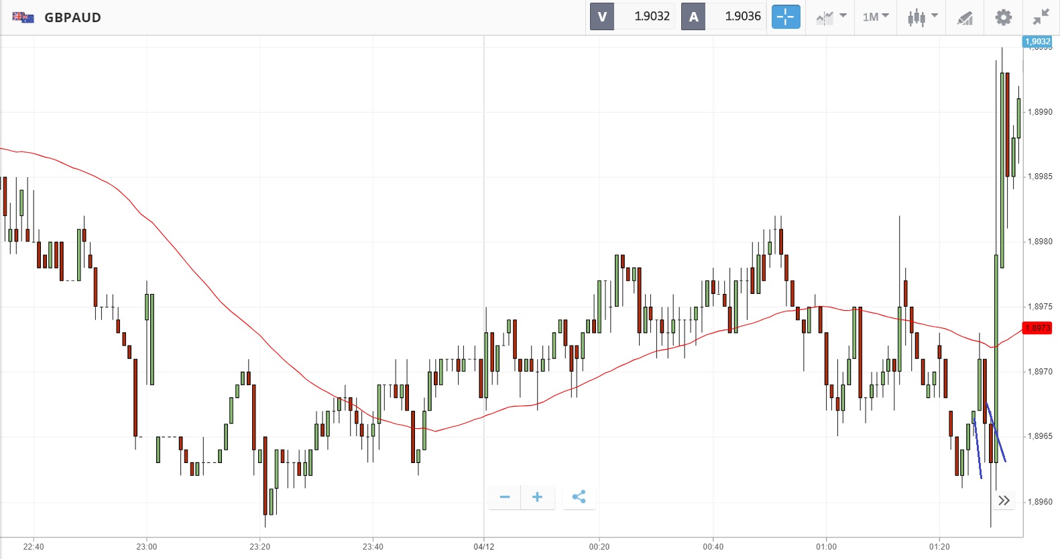Zoom out with the minus button
This screenshot has width=1060, height=559.
[x=505, y=497]
